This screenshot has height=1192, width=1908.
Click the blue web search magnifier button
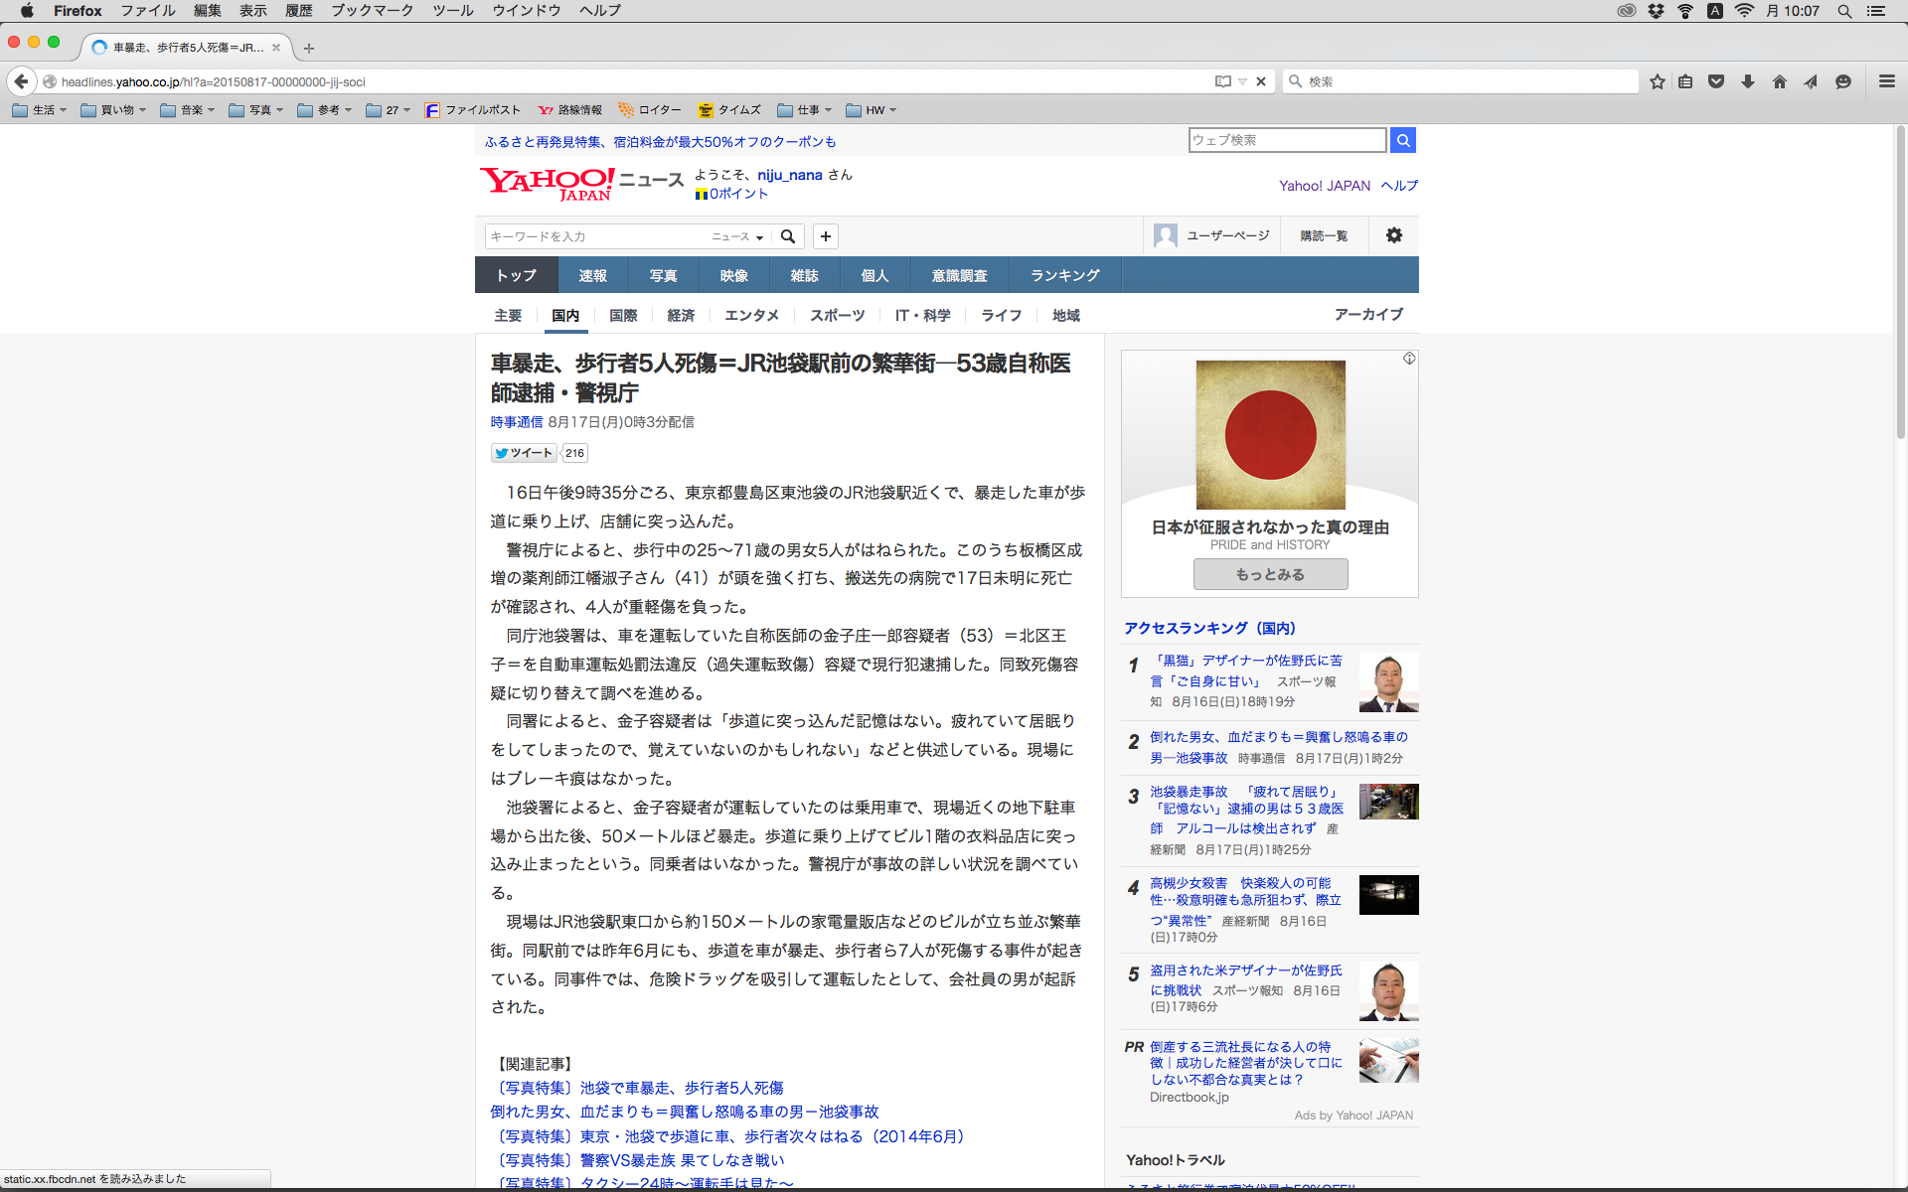tap(1402, 140)
